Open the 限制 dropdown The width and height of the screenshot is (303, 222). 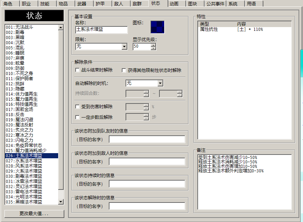point(124,47)
